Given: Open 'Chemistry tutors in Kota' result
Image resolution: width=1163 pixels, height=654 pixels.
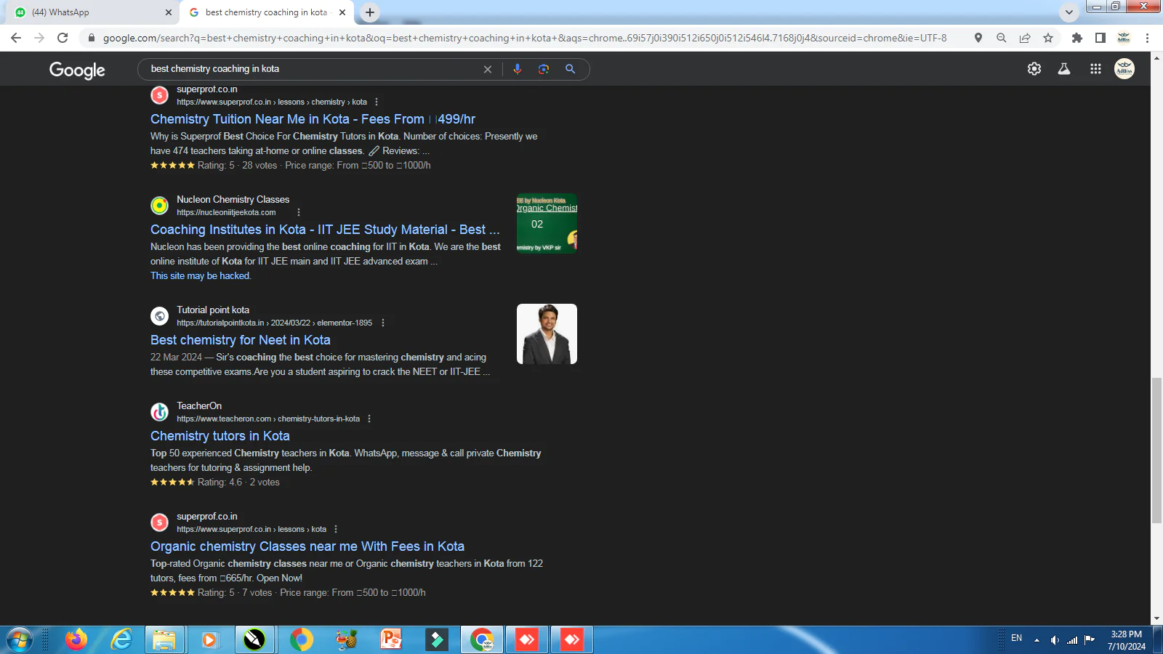Looking at the screenshot, I should [x=220, y=436].
